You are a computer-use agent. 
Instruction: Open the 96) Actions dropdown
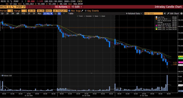pyautogui.click(x=62, y=7)
